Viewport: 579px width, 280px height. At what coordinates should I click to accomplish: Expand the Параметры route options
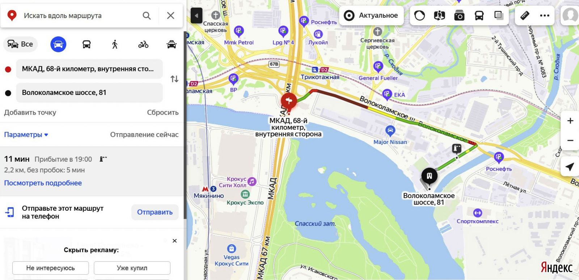point(26,135)
